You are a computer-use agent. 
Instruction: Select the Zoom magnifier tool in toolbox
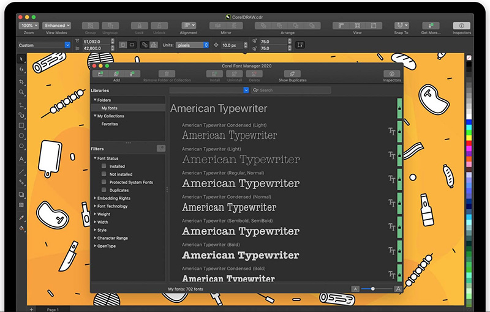pyautogui.click(x=21, y=92)
